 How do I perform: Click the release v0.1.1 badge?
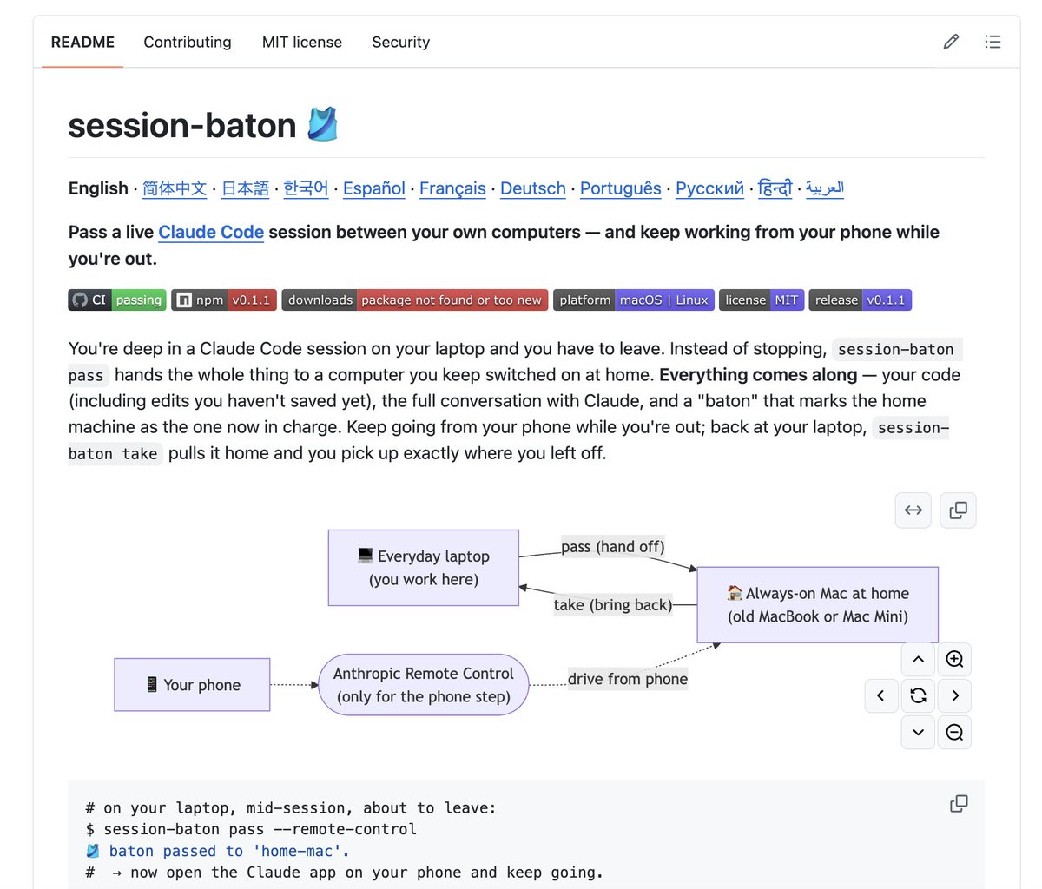(860, 300)
